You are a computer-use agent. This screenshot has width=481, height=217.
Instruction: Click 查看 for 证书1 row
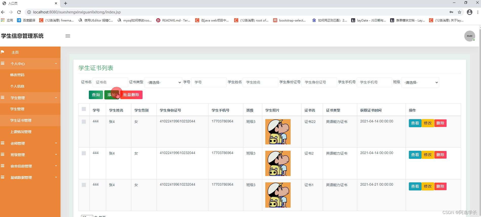point(415,186)
